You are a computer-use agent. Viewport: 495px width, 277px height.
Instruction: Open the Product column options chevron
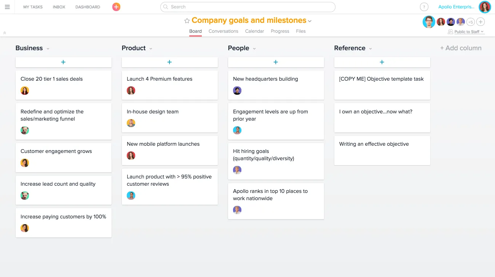coord(151,49)
